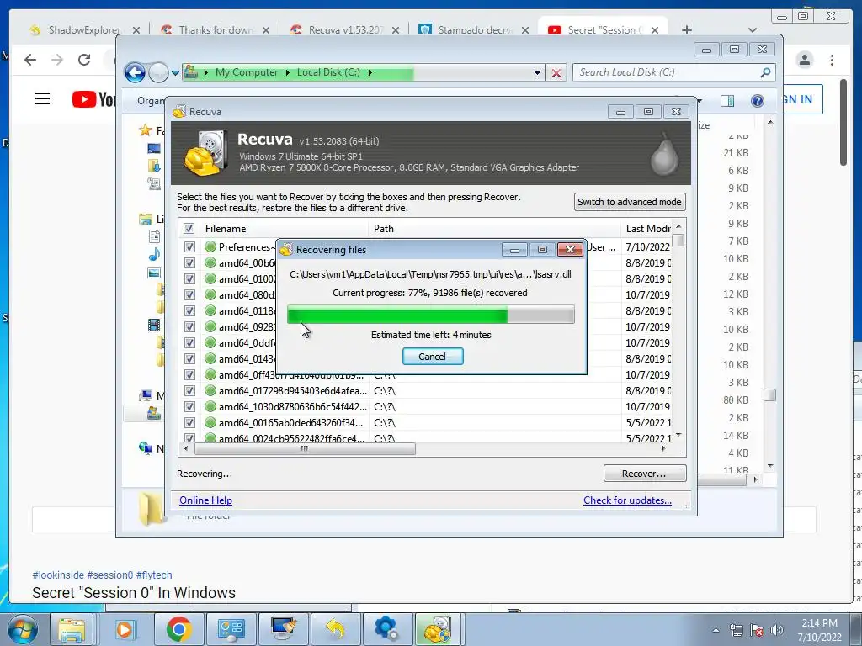The image size is (862, 646).
Task: Click the Favorites star in Explorer sidebar
Action: coord(146,130)
